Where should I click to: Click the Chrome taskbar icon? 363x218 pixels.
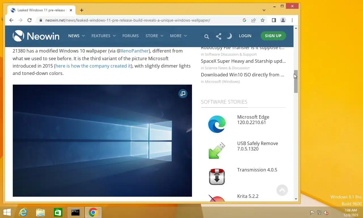[x=93, y=212]
